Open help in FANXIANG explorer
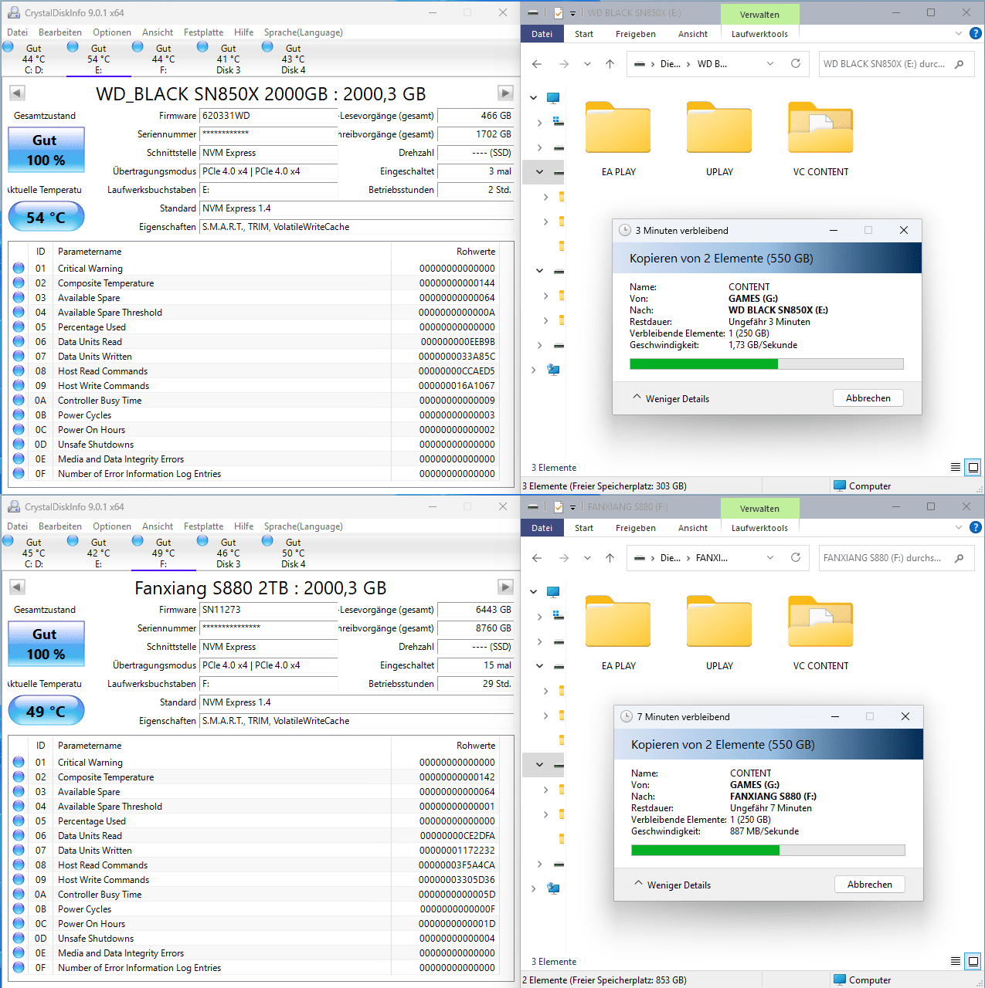 [x=976, y=527]
